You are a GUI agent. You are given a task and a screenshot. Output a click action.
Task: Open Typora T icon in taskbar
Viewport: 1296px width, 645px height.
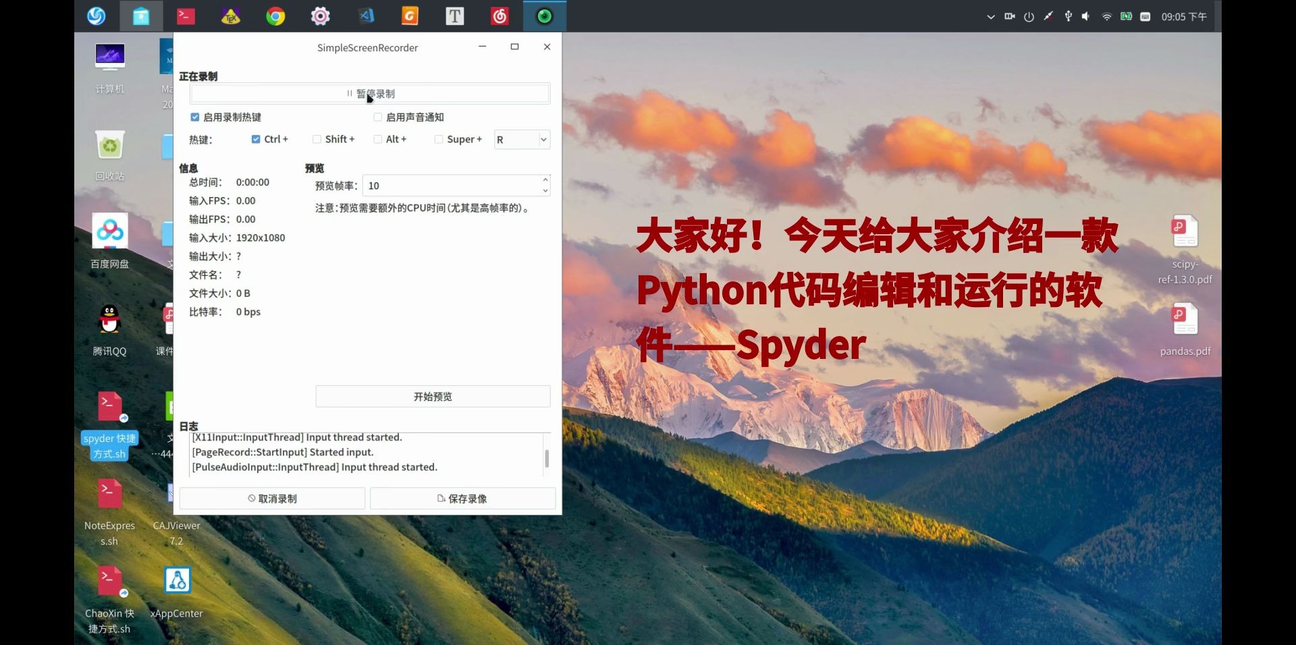(455, 16)
